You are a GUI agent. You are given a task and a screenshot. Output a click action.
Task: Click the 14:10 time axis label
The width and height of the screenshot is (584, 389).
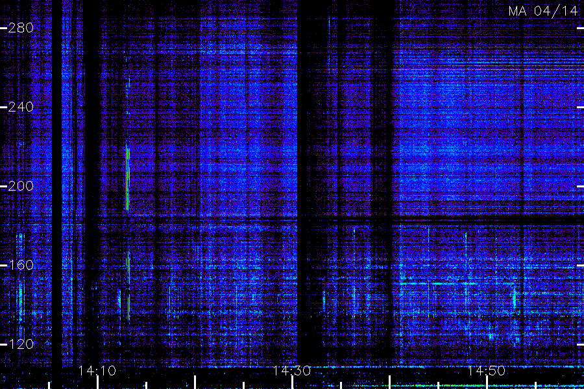tap(97, 371)
